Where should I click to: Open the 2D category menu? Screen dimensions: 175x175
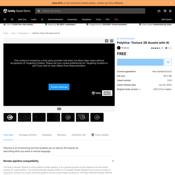12,19
